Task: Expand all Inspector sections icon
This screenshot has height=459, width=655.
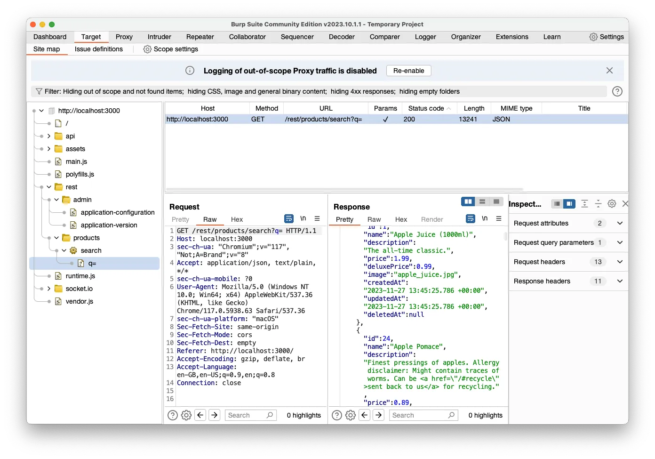Action: (x=584, y=204)
